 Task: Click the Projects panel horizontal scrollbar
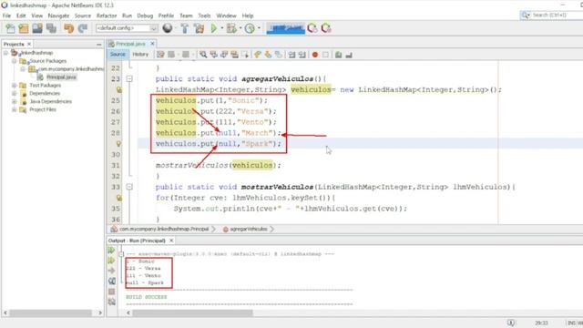[50, 313]
